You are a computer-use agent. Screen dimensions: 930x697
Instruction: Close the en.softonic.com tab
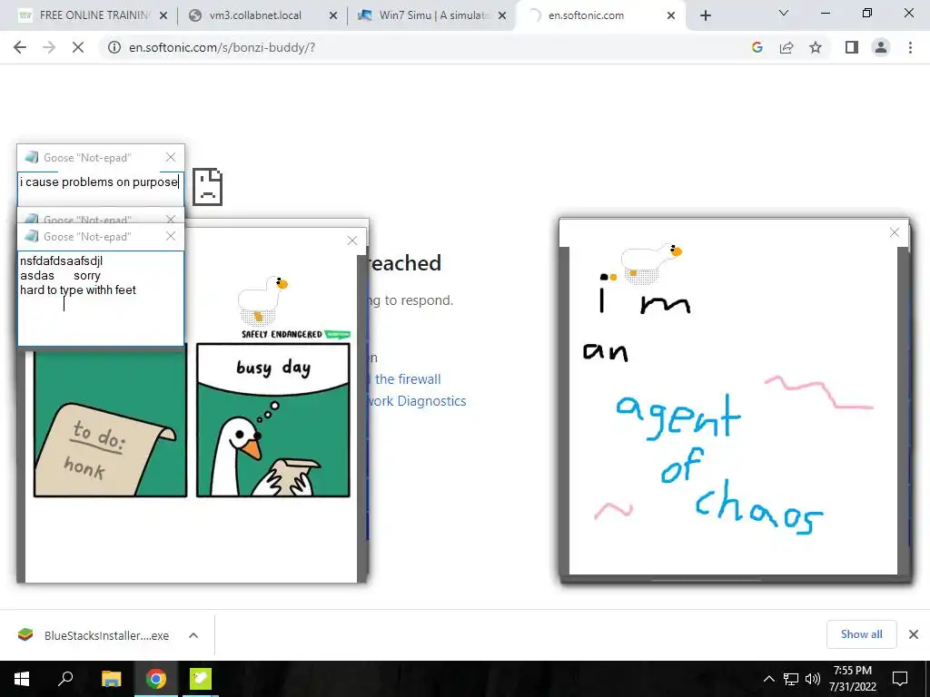671,15
